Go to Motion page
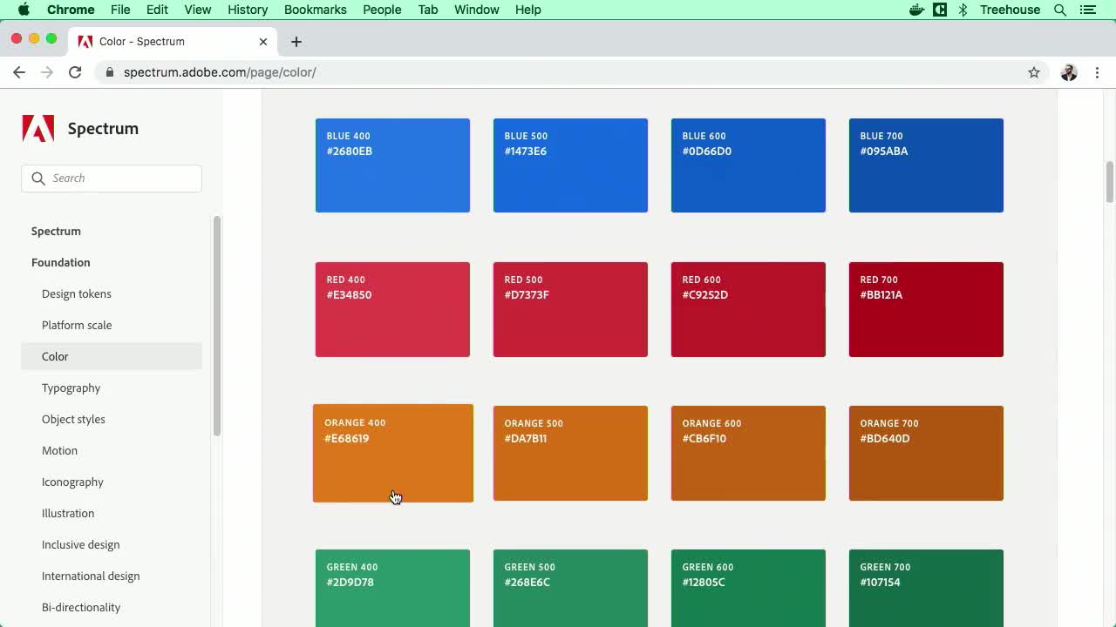 pyautogui.click(x=59, y=450)
